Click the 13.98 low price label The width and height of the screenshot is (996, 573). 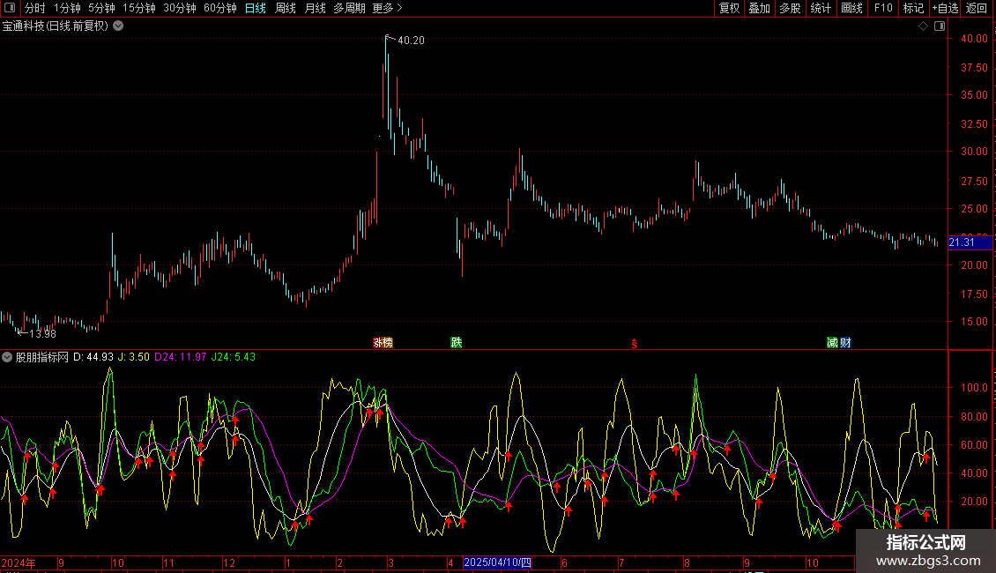(42, 333)
